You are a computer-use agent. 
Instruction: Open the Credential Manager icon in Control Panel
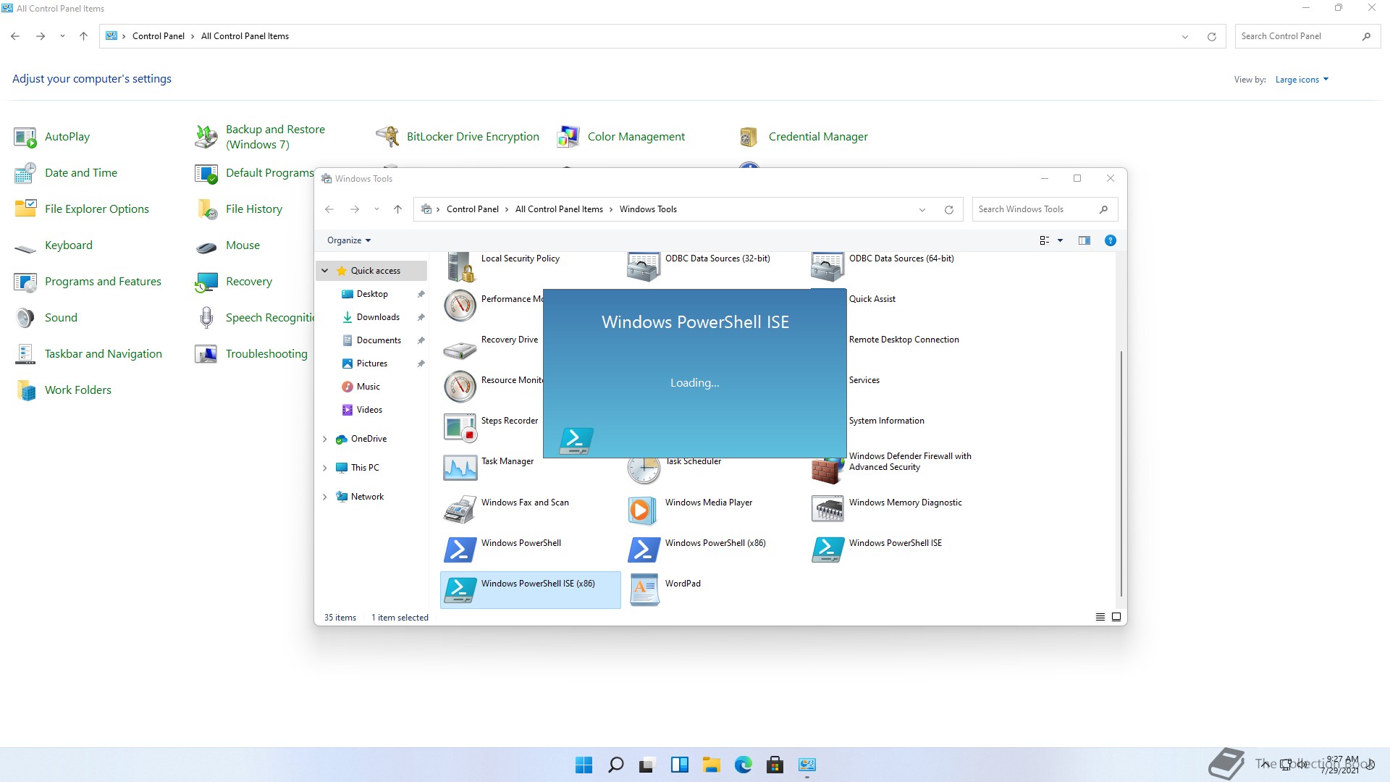(749, 136)
